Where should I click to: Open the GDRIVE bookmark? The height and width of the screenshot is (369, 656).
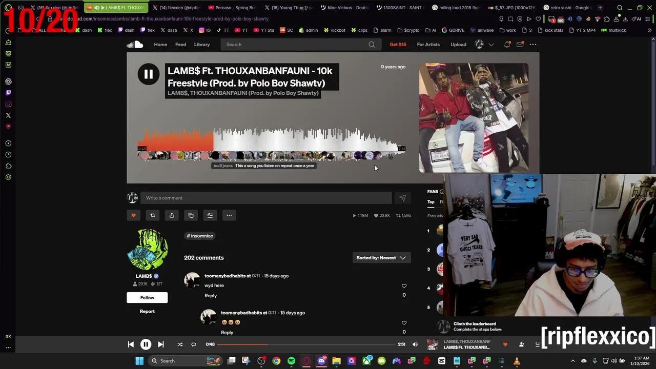[453, 30]
